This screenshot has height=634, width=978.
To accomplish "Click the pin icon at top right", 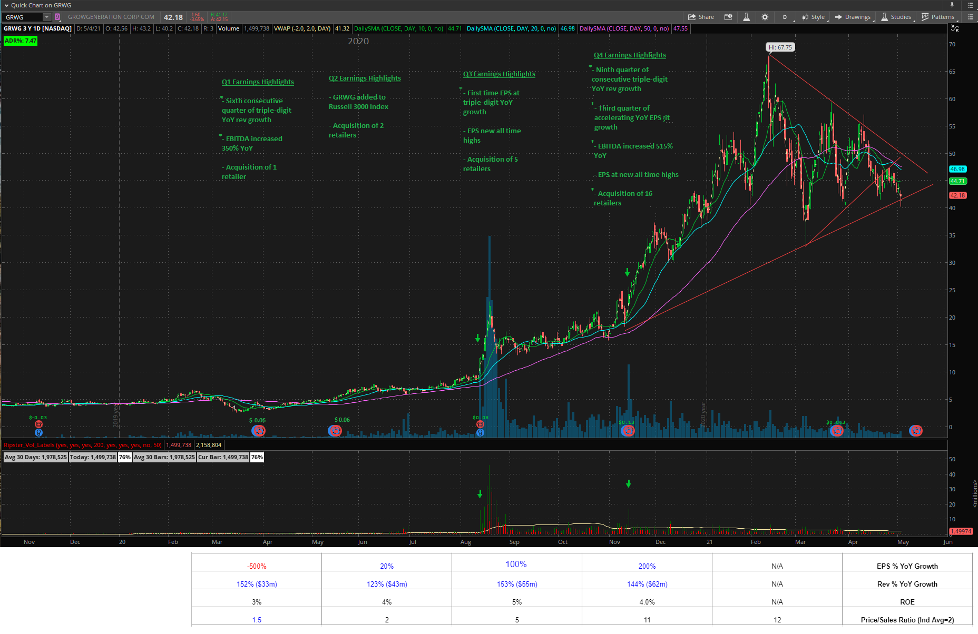I will [x=952, y=5].
